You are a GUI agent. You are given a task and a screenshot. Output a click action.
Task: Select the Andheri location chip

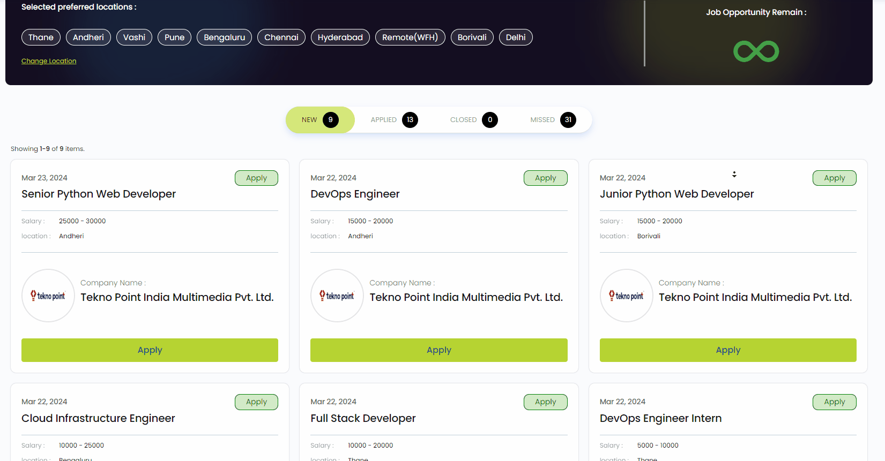88,37
